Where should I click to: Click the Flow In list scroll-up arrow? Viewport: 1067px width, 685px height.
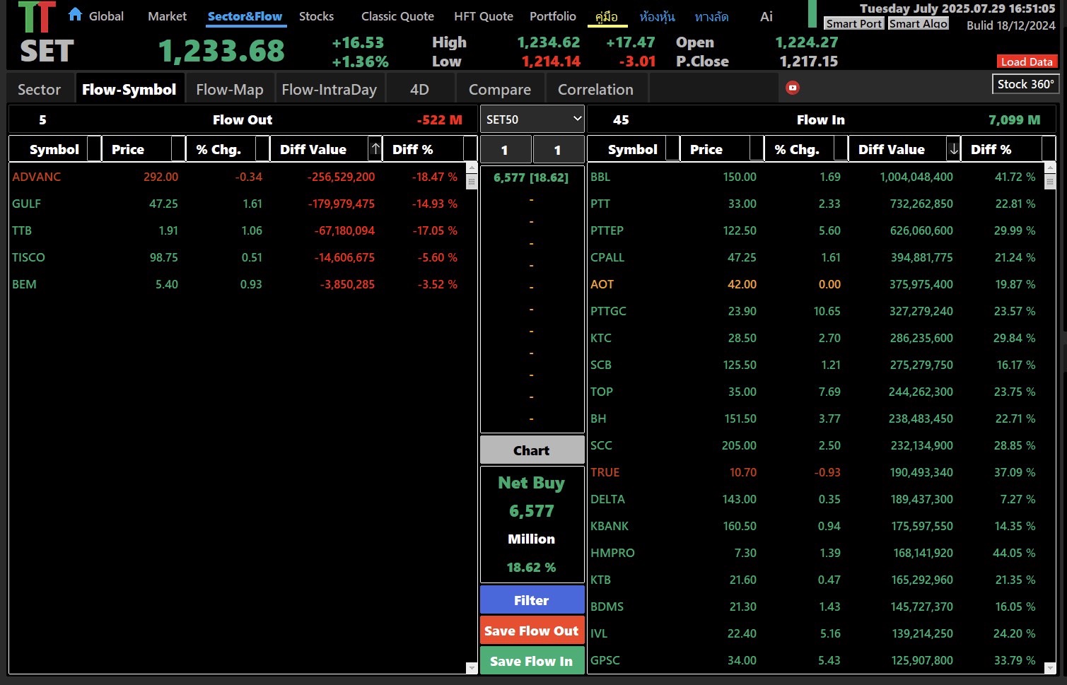1050,168
